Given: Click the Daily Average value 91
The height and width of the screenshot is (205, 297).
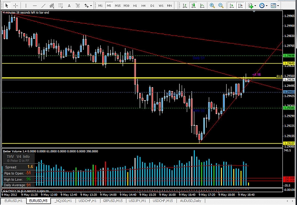Looking at the screenshot, I should coord(29,185).
